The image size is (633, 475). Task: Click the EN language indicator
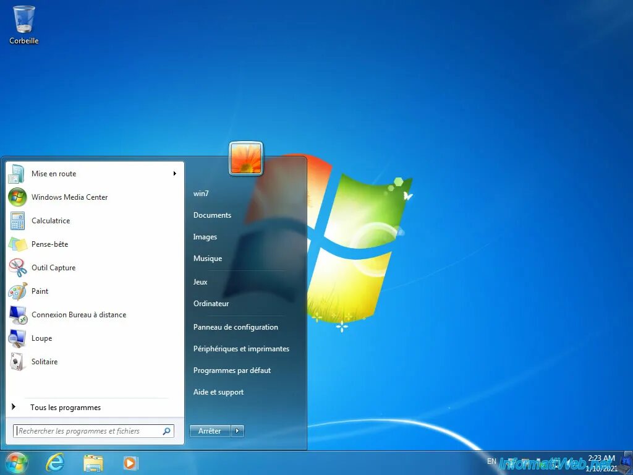(491, 461)
